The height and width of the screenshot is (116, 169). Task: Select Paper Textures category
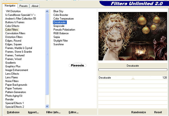coord(14,88)
